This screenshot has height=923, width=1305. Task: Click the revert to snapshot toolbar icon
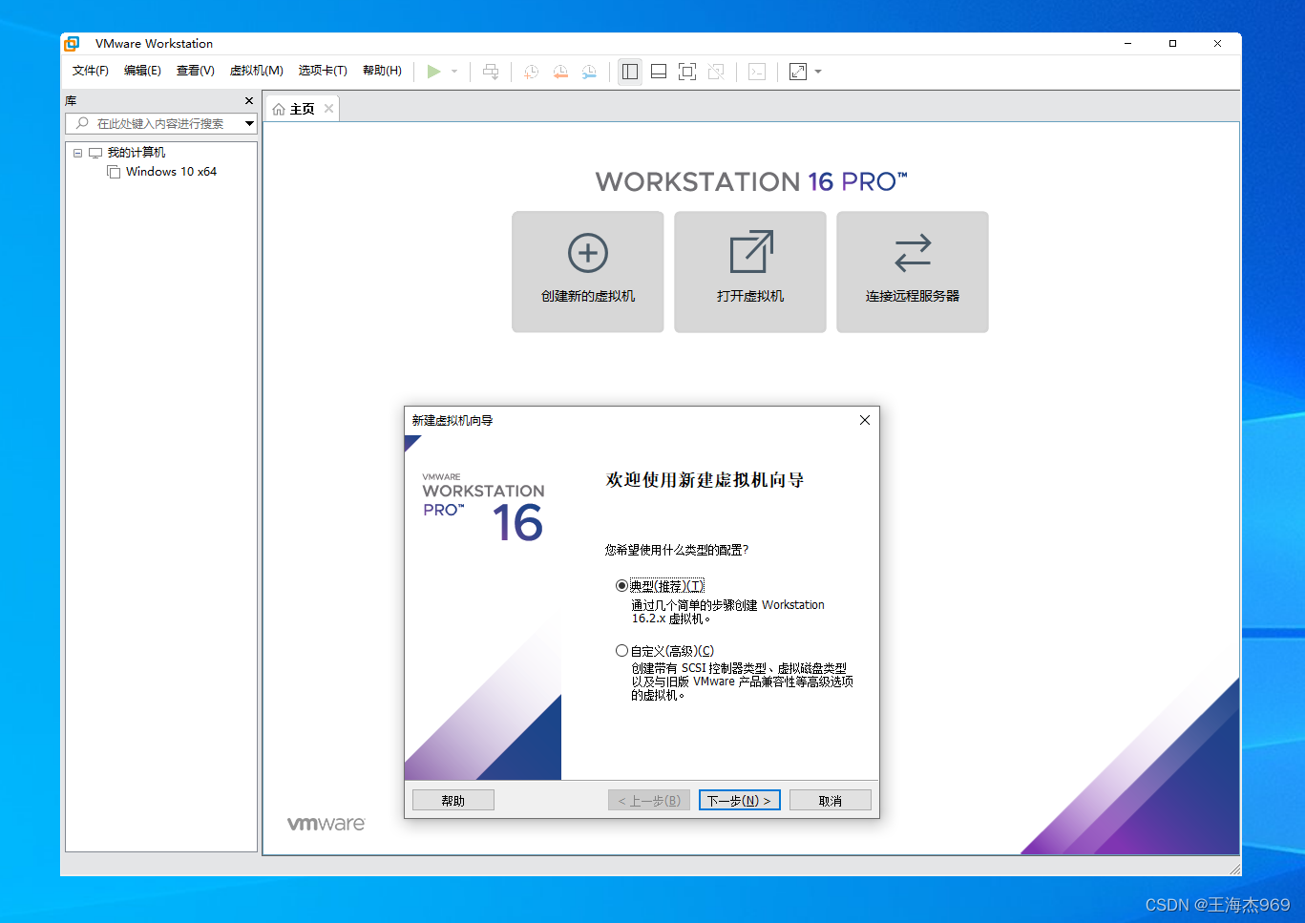pyautogui.click(x=560, y=72)
